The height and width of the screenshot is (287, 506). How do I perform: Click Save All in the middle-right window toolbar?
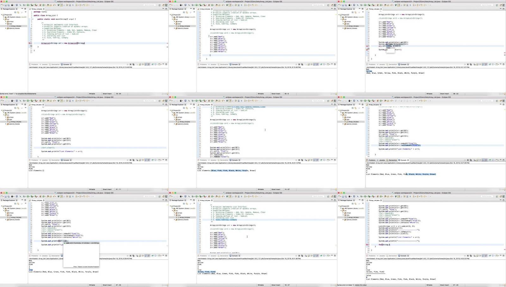[346, 101]
